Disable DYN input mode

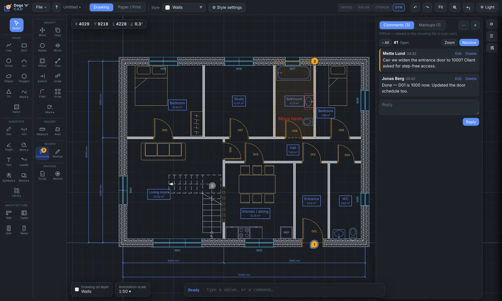point(399,8)
